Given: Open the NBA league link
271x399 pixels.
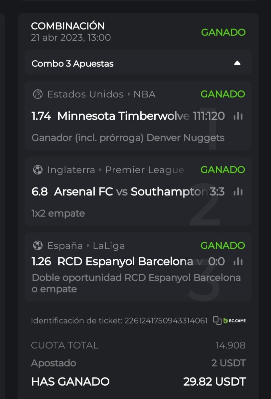Looking at the screenshot, I should click(x=144, y=94).
